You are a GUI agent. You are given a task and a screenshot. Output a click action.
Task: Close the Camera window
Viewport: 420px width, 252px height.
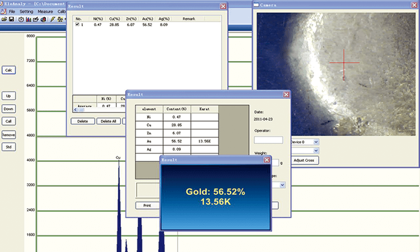[x=414, y=5]
